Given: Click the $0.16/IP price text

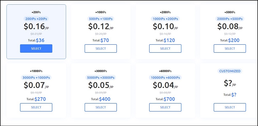Looking at the screenshot, I should point(36,26).
